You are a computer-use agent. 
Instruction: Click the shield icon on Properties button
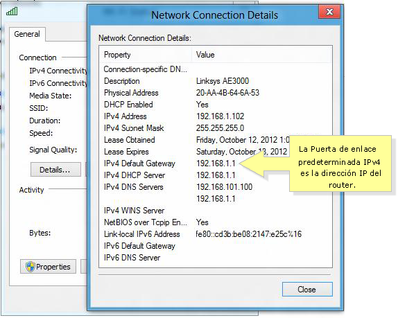click(31, 267)
